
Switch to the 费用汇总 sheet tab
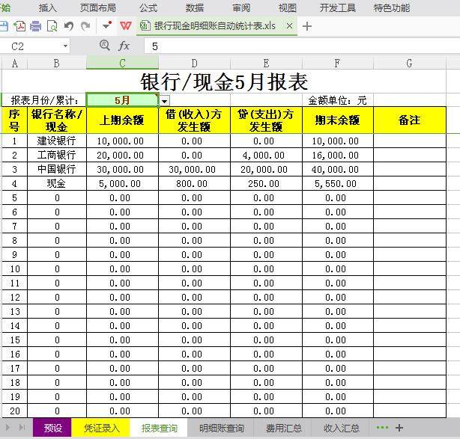[283, 429]
